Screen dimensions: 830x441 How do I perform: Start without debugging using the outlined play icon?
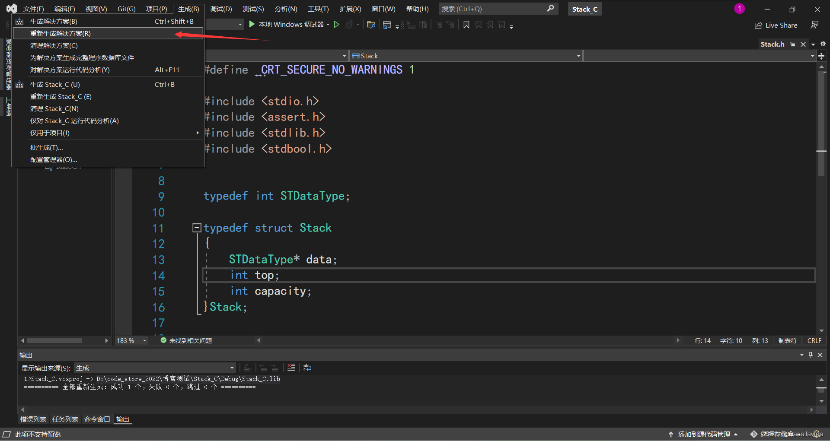(337, 25)
